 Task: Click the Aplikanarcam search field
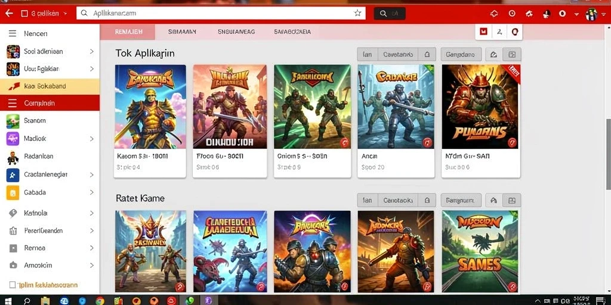221,13
